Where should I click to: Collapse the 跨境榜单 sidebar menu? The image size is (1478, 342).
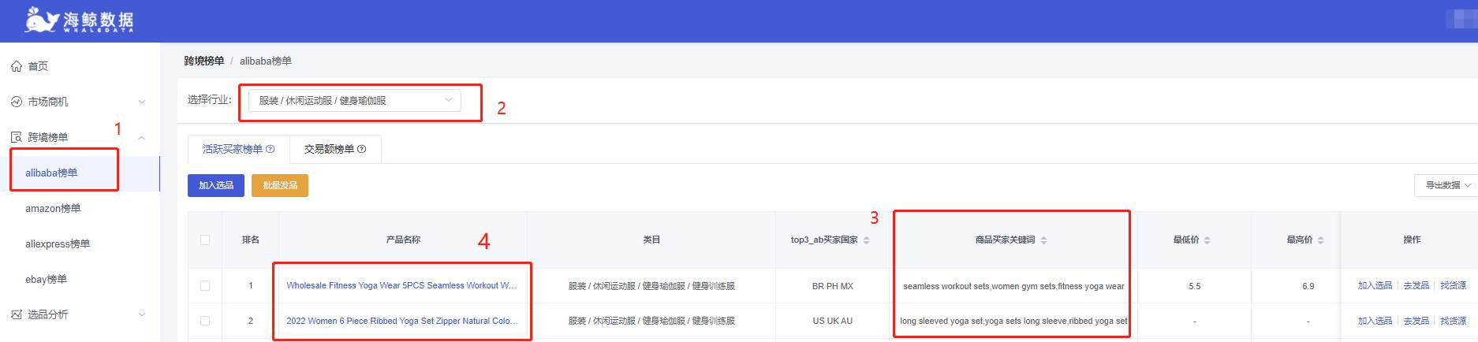pyautogui.click(x=142, y=137)
